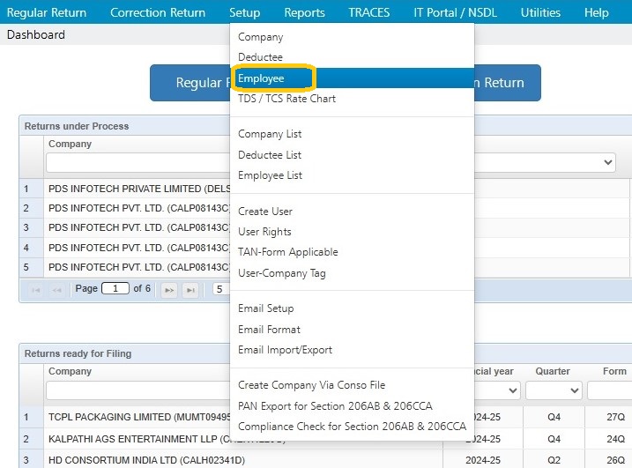Expand the Financial year filter dropdown

[496, 390]
